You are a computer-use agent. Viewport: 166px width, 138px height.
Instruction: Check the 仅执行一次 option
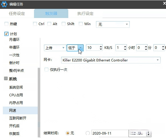pos(46,69)
